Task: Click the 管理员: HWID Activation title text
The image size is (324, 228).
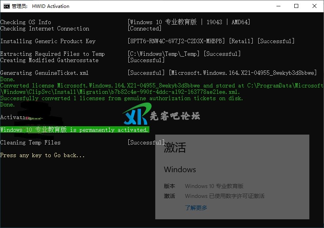Action: 40,6
